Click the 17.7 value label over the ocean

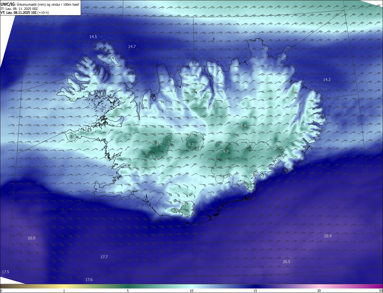pos(104,257)
